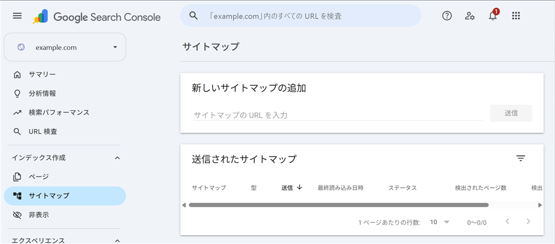555x244 pixels.
Task: Click the ステータス column header
Action: pos(402,188)
